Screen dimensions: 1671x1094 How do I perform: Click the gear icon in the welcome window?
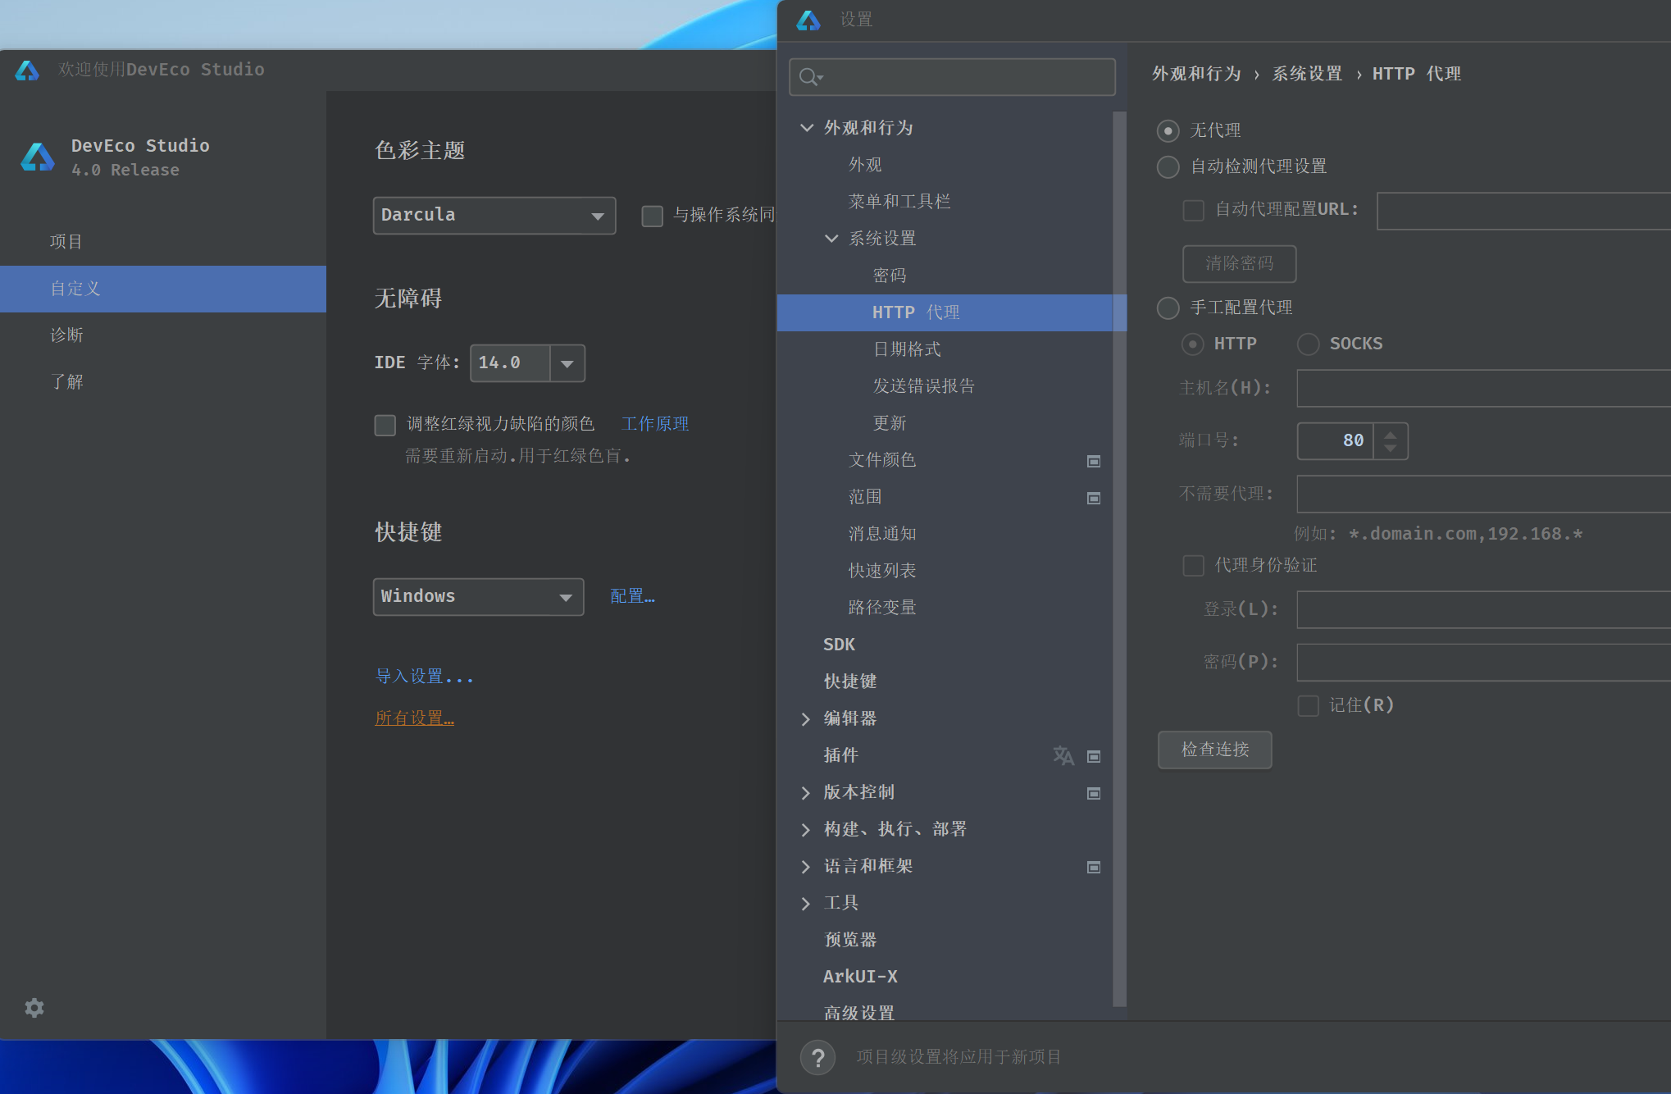coord(34,1007)
